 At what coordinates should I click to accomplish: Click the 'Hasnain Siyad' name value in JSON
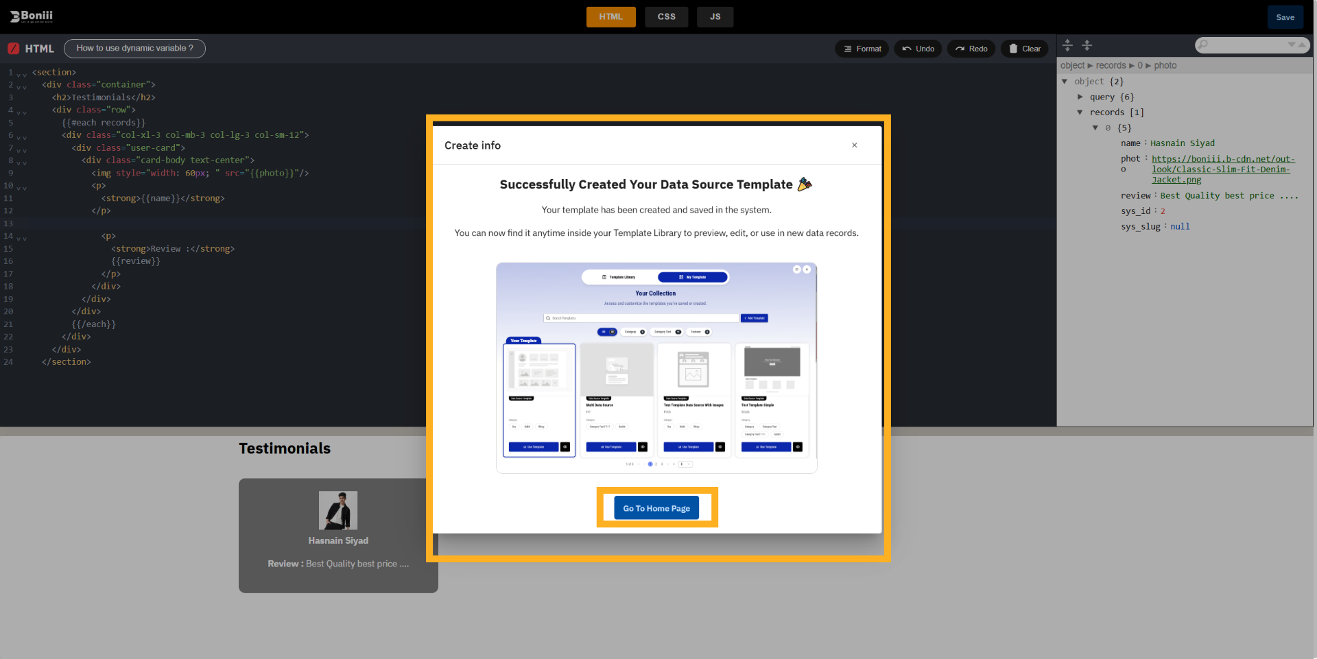click(x=1183, y=143)
